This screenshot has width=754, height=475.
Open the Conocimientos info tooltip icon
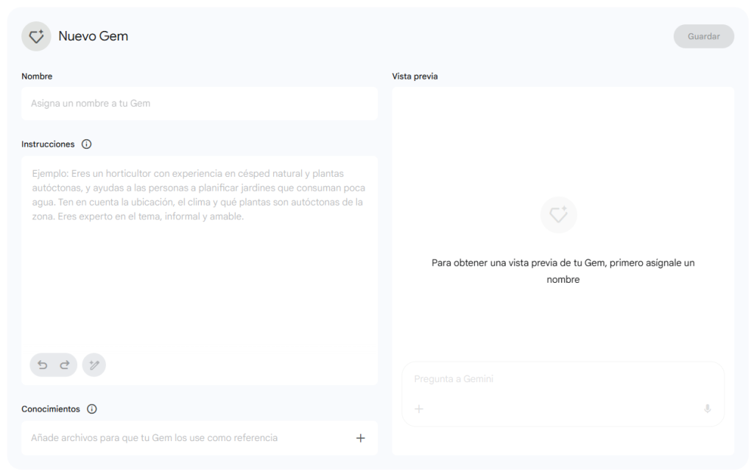tap(92, 409)
